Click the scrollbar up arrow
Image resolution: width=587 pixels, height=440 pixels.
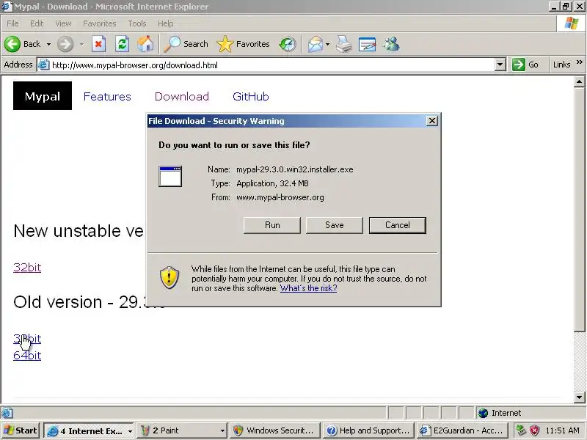[579, 81]
